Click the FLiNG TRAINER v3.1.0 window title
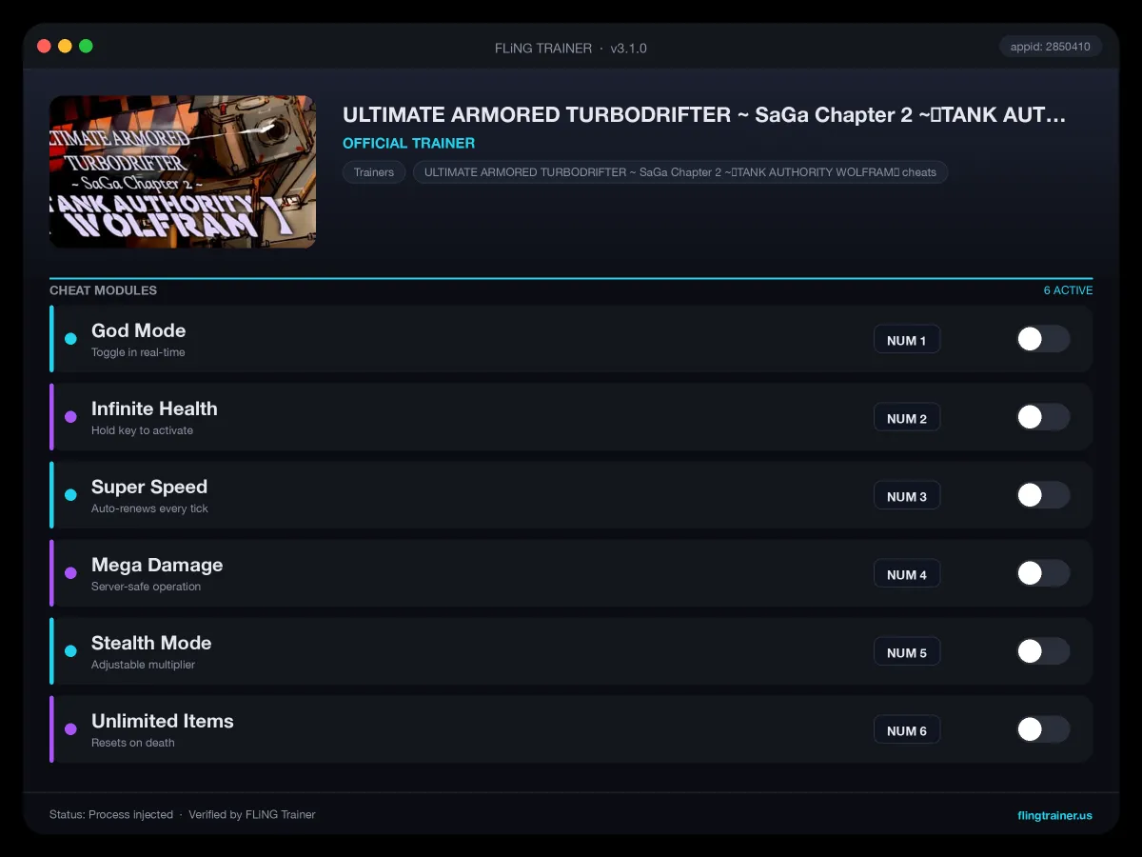Screen dimensions: 1142x857 point(571,48)
